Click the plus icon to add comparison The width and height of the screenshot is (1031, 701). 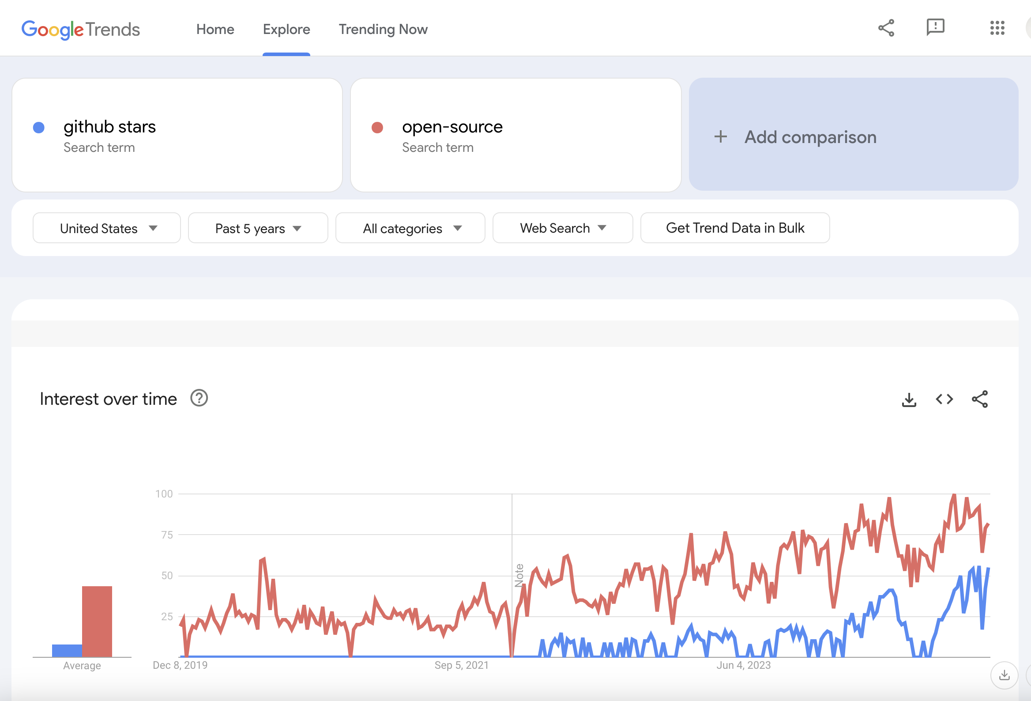coord(720,137)
